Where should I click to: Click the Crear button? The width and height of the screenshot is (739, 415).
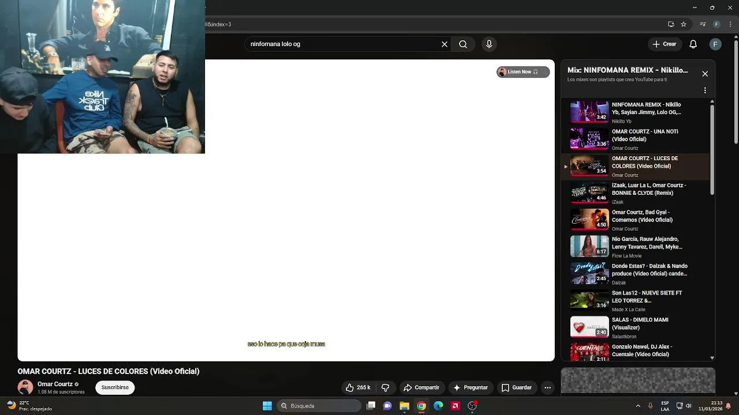pos(665,44)
